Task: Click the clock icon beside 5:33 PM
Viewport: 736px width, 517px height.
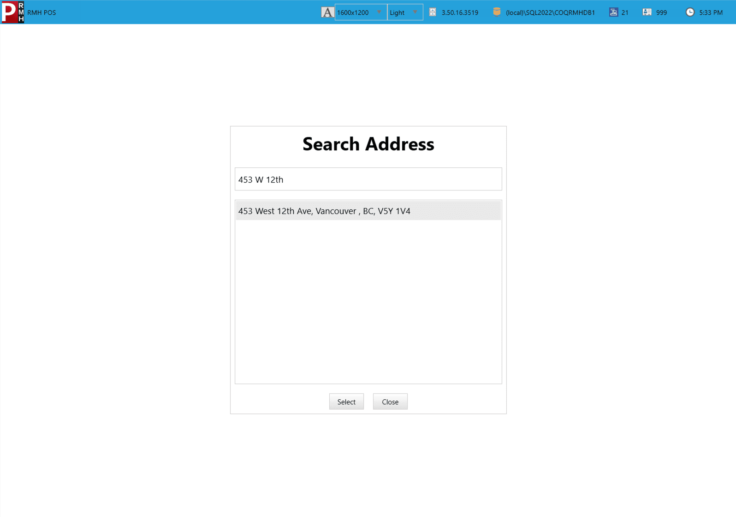Action: [x=690, y=12]
